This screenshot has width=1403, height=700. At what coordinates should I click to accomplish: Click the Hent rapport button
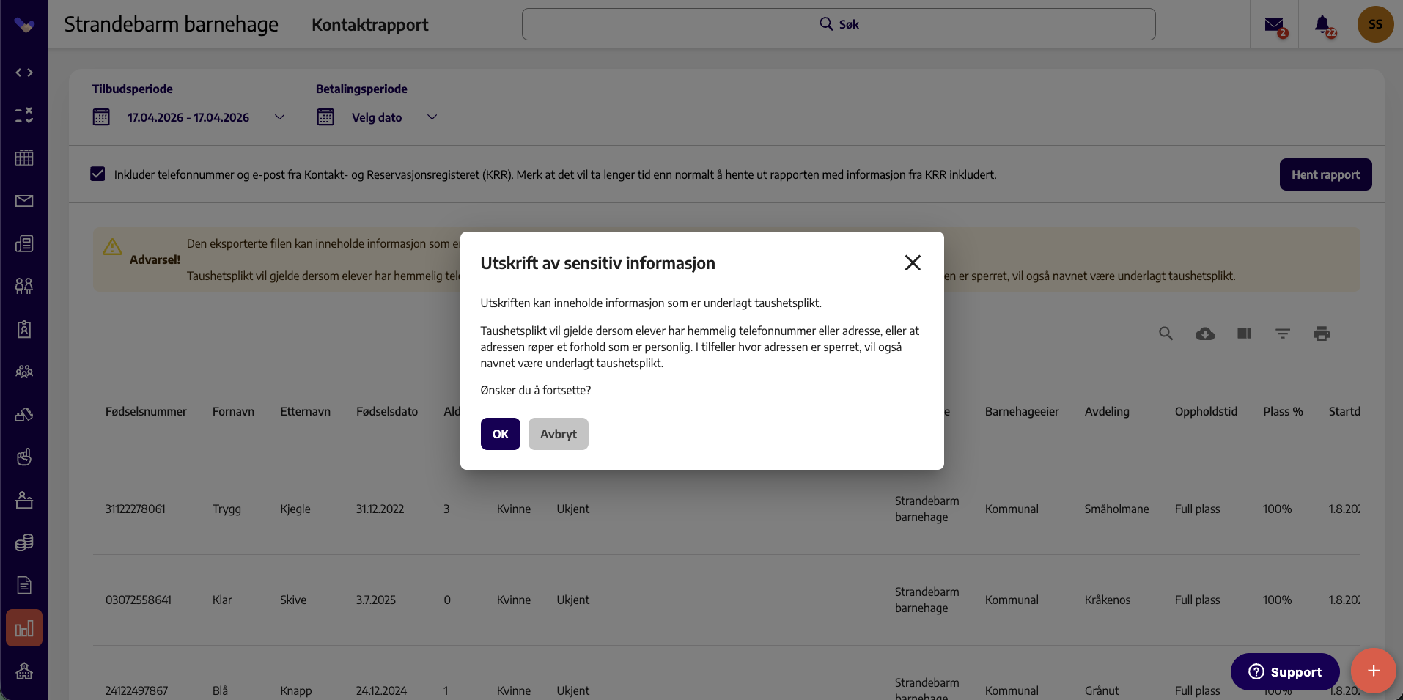click(1325, 174)
